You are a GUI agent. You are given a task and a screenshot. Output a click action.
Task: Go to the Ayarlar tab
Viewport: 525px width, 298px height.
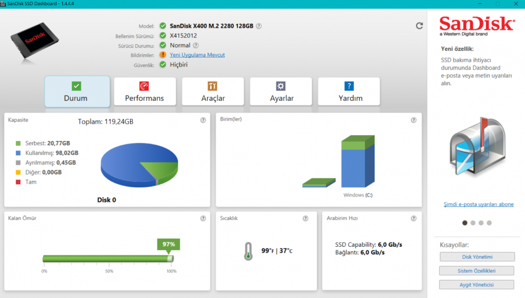(x=281, y=92)
